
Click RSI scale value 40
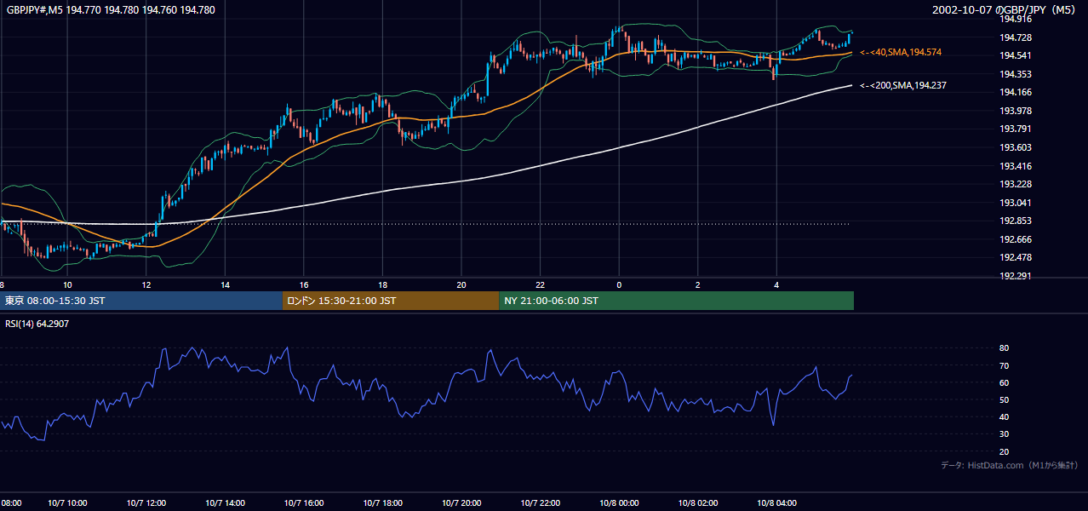[x=1005, y=416]
